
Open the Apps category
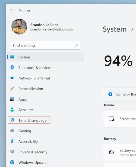(x=23, y=99)
